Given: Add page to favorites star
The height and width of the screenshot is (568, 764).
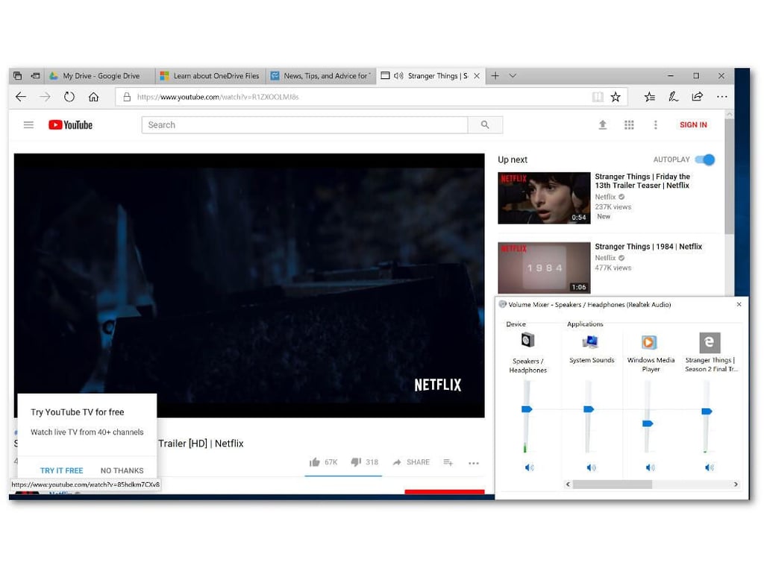Looking at the screenshot, I should tap(616, 97).
